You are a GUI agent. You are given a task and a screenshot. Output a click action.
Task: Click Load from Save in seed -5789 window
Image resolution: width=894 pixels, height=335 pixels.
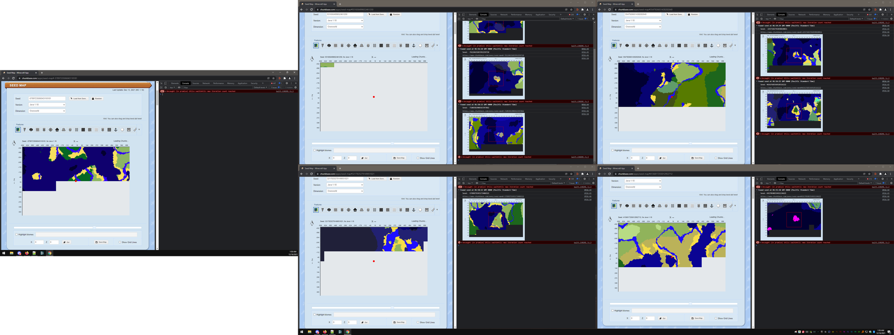78,99
